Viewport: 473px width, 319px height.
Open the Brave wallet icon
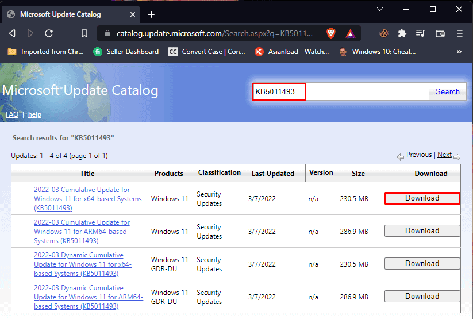pos(440,33)
